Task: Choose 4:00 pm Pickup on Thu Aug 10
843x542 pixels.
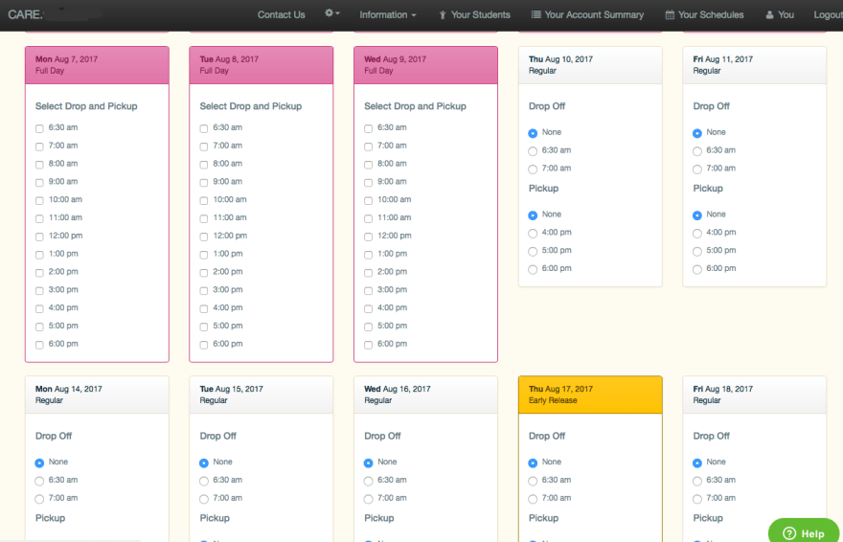Action: point(533,234)
